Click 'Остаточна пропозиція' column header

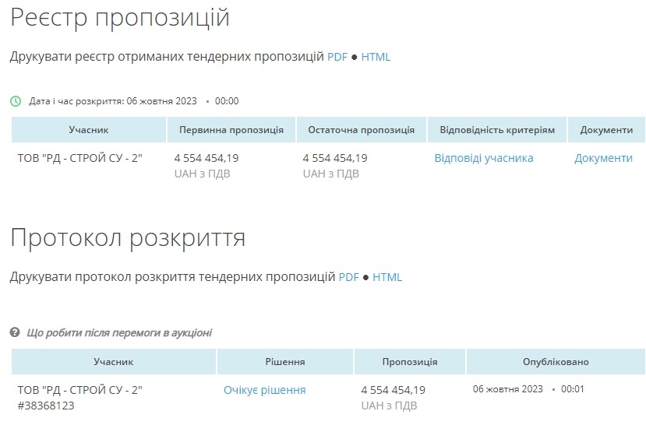(362, 129)
